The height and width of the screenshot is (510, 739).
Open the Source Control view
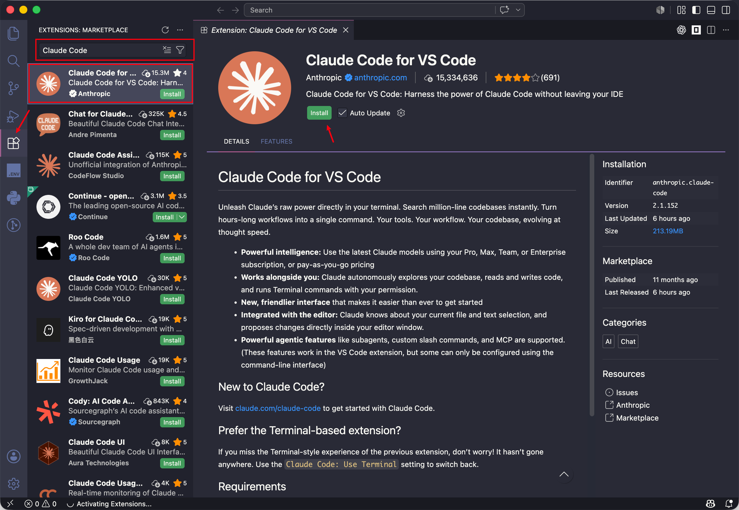pyautogui.click(x=13, y=88)
